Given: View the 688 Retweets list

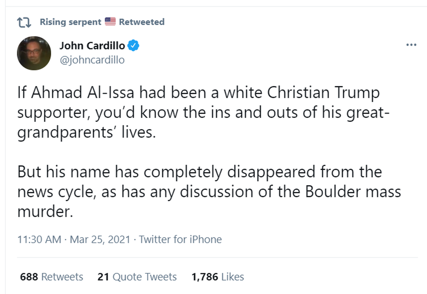Looking at the screenshot, I should 52,277.
